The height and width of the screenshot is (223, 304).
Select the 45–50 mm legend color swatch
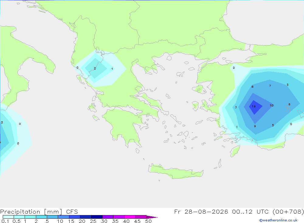click(x=141, y=217)
